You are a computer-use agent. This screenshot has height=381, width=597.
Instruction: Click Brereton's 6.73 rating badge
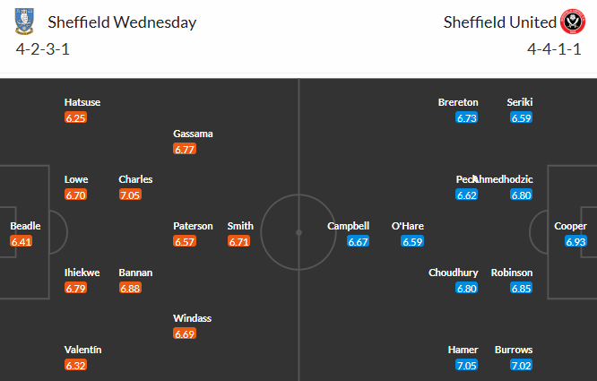click(x=466, y=117)
